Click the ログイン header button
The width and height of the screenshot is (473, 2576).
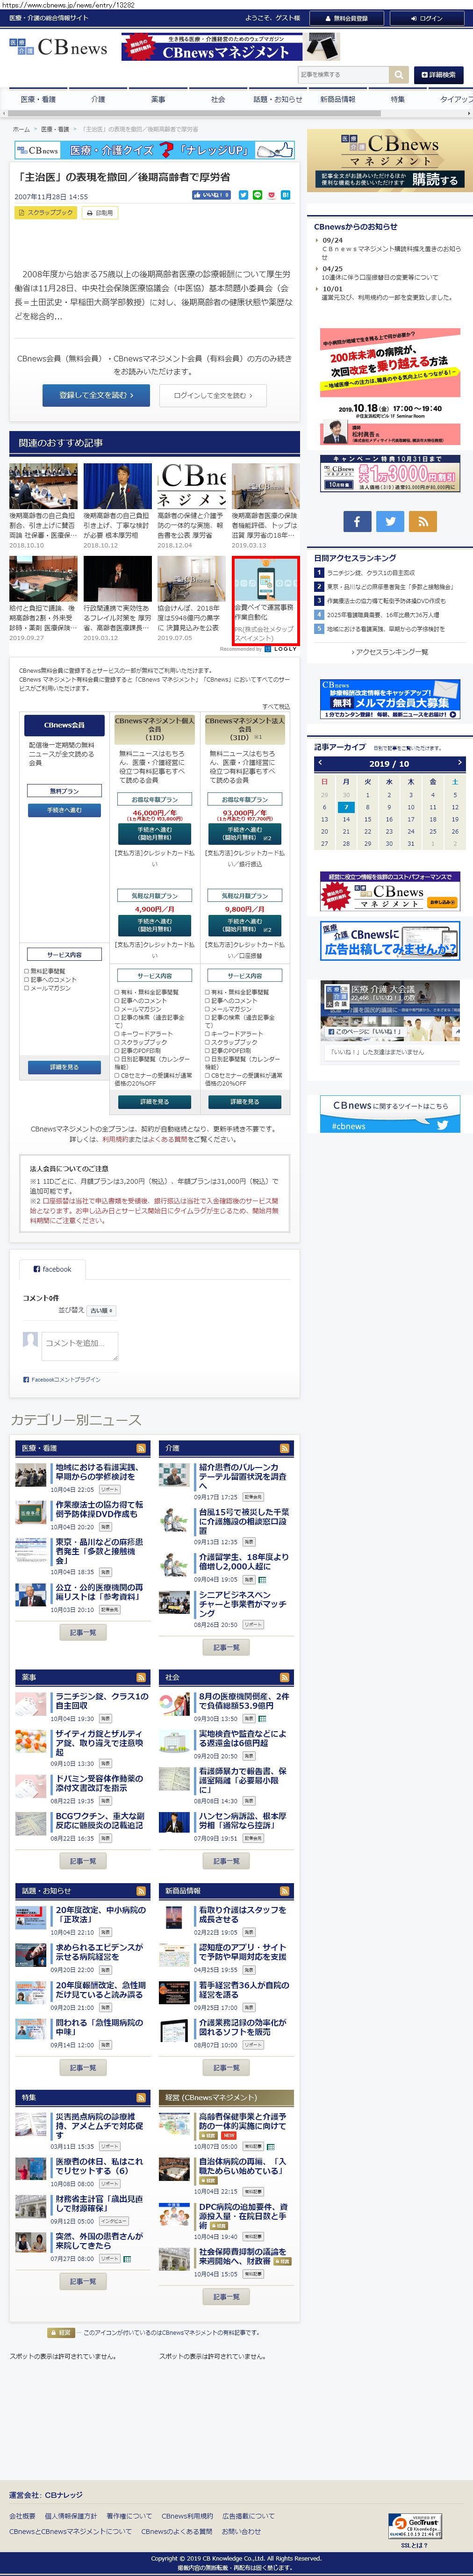[428, 18]
